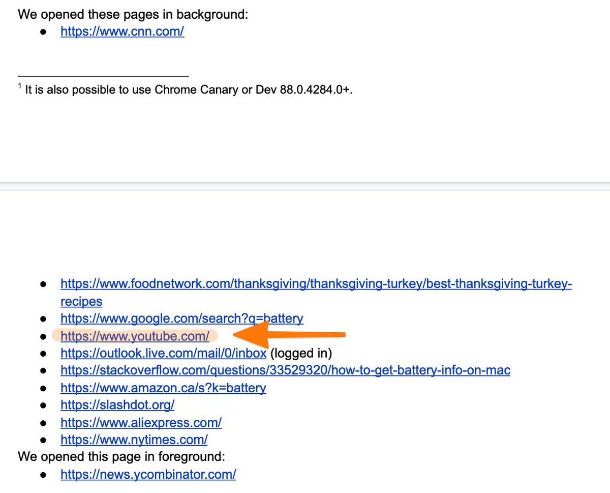Image resolution: width=610 pixels, height=493 pixels.
Task: Open the Stack Overflow battery info question
Action: tap(285, 370)
